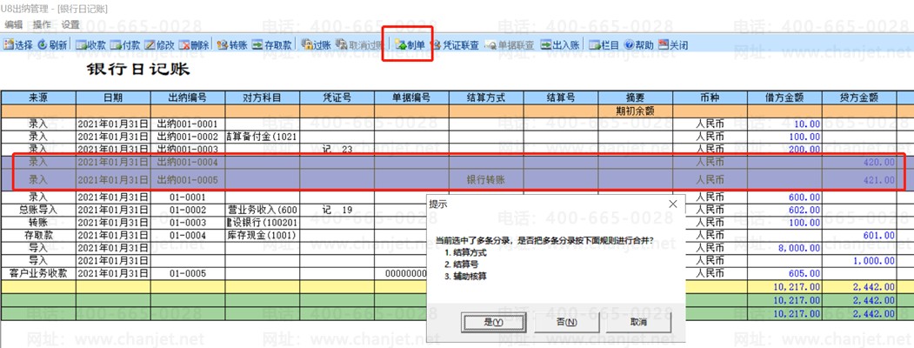Post entries with 过账
This screenshot has width=914, height=348.
[x=316, y=45]
